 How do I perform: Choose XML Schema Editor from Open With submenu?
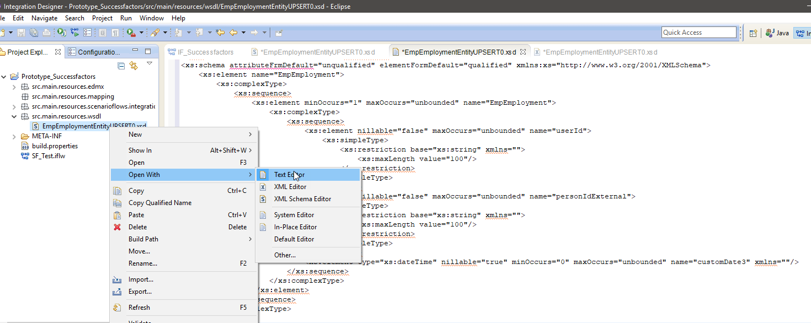pos(302,199)
